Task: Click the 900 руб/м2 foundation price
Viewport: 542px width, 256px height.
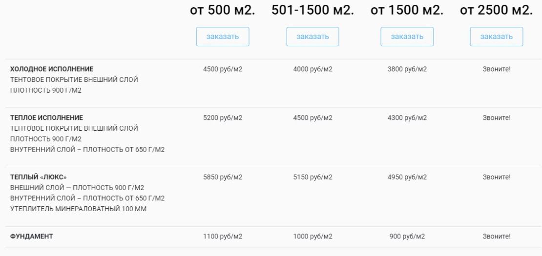Action: pyautogui.click(x=407, y=236)
